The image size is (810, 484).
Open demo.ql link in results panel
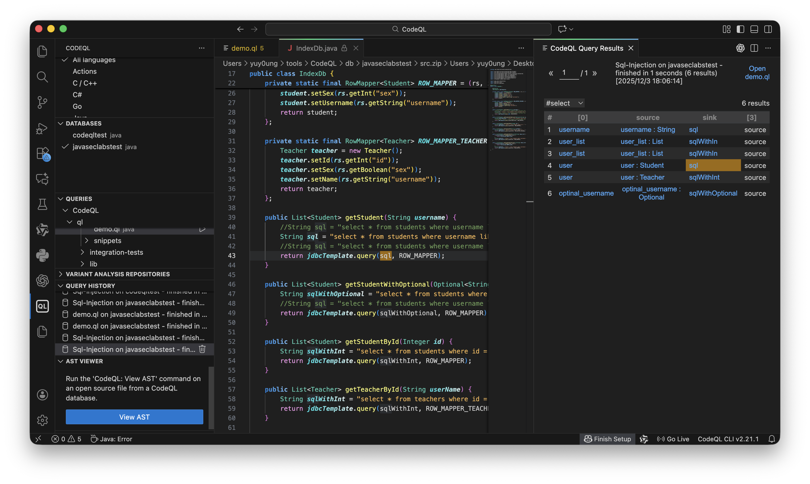(x=757, y=72)
